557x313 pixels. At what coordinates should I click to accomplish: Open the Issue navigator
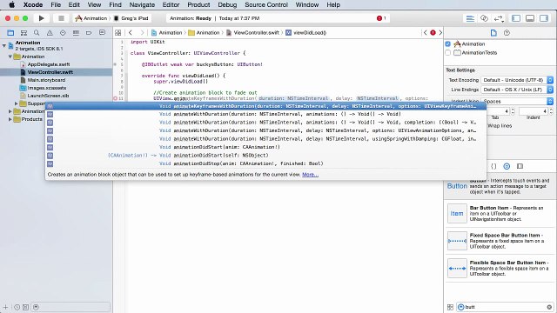pos(50,33)
